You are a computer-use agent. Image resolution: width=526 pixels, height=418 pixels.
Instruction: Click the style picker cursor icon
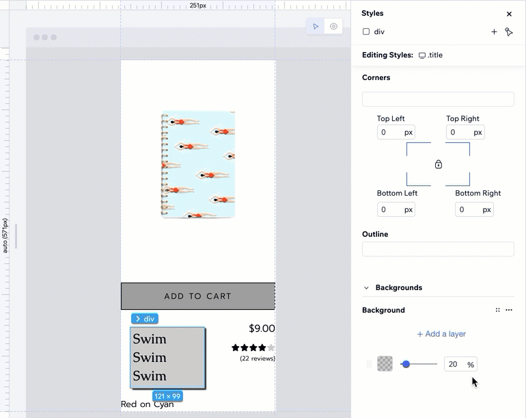[508, 31]
